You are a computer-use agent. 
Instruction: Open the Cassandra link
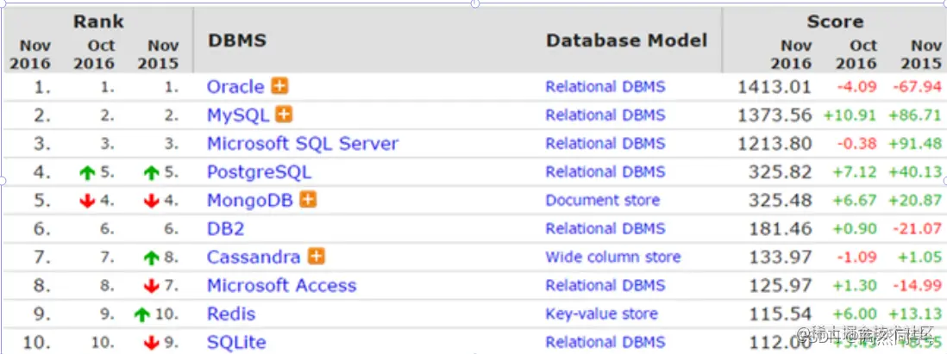pyautogui.click(x=254, y=257)
